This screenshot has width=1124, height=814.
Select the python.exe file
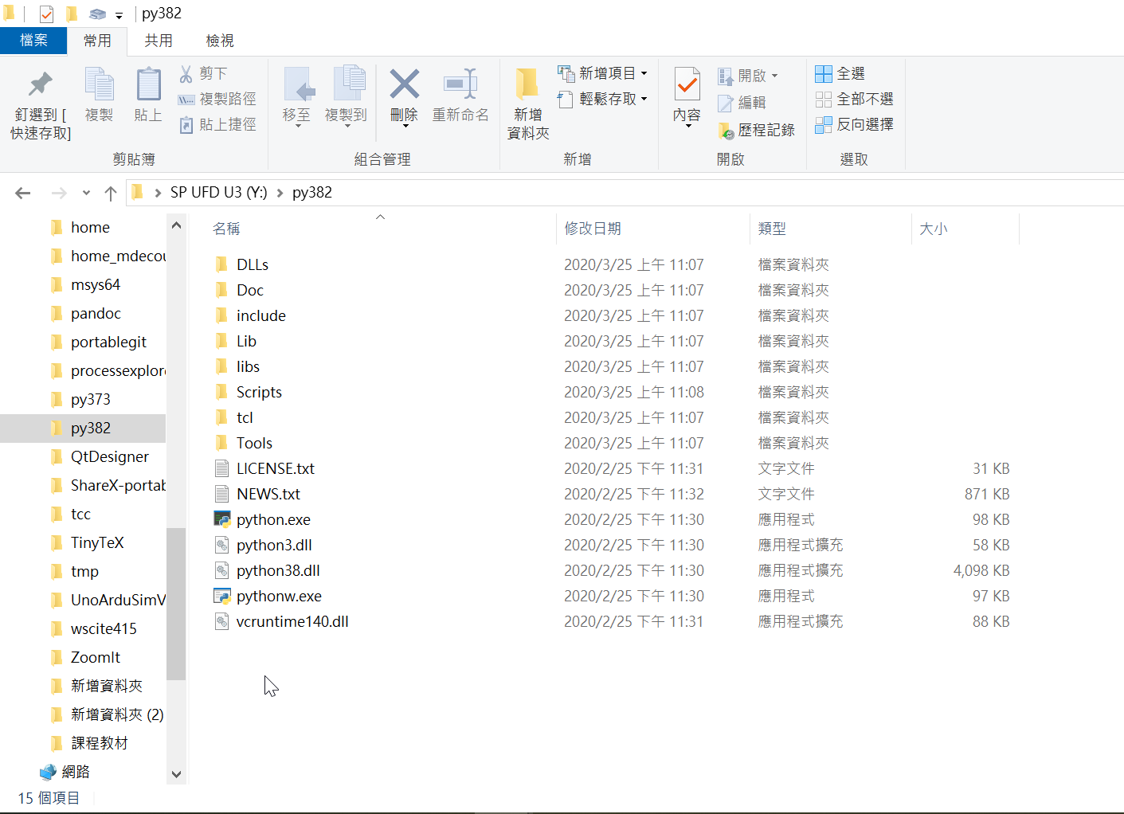(x=273, y=519)
